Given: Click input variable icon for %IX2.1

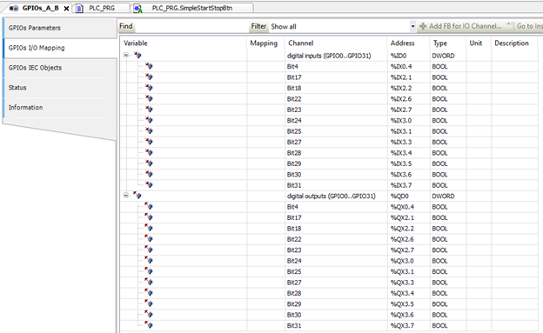Looking at the screenshot, I should [149, 77].
